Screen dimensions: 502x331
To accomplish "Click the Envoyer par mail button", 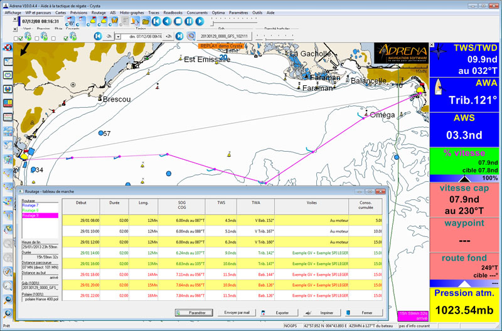I will (237, 313).
